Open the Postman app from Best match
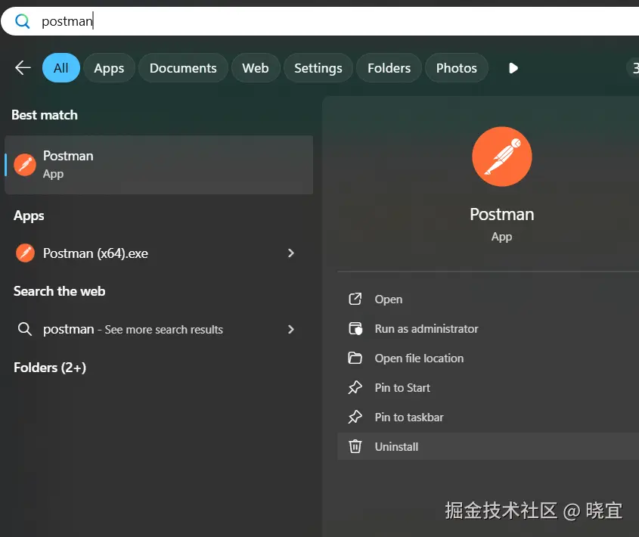Viewport: 639px width, 537px height. pyautogui.click(x=113, y=165)
